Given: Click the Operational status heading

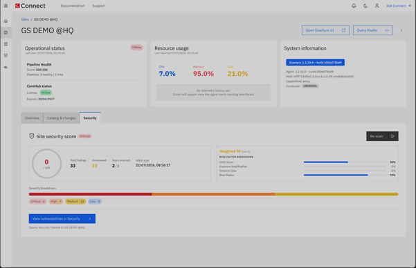Looking at the screenshot, I should tap(45, 48).
